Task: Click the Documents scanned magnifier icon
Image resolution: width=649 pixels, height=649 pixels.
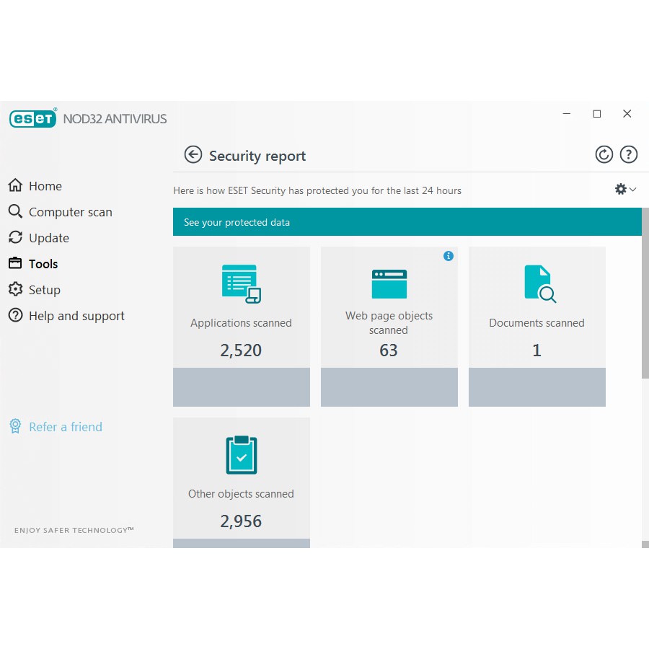Action: click(x=539, y=283)
